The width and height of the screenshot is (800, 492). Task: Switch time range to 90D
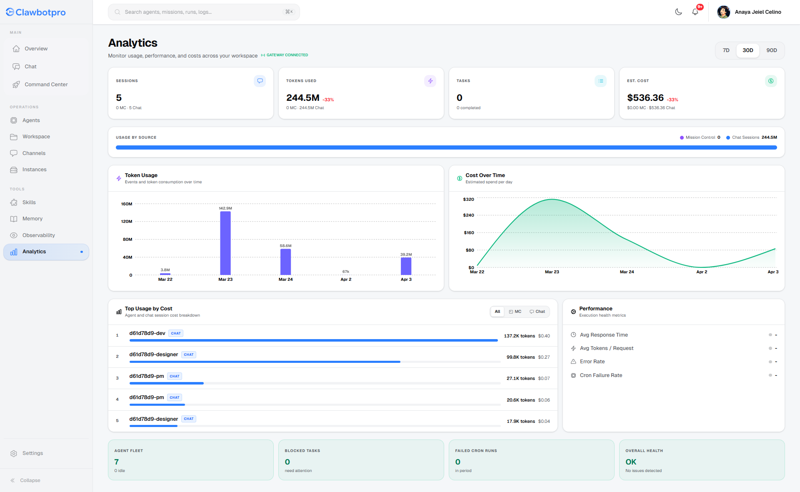(771, 50)
